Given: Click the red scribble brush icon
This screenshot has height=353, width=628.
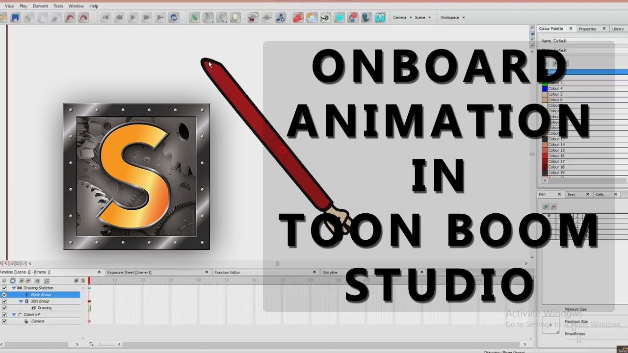Looking at the screenshot, I should click(x=298, y=18).
